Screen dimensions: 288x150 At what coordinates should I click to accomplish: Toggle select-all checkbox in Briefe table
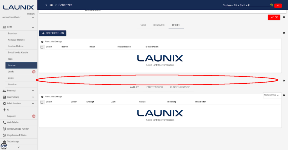(42, 47)
